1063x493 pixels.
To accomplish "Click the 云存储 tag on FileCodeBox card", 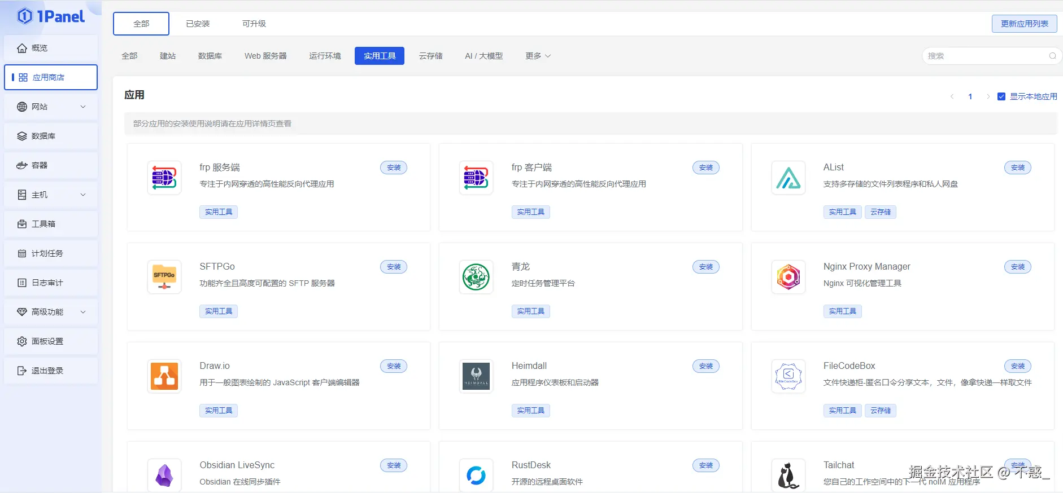I will click(881, 411).
